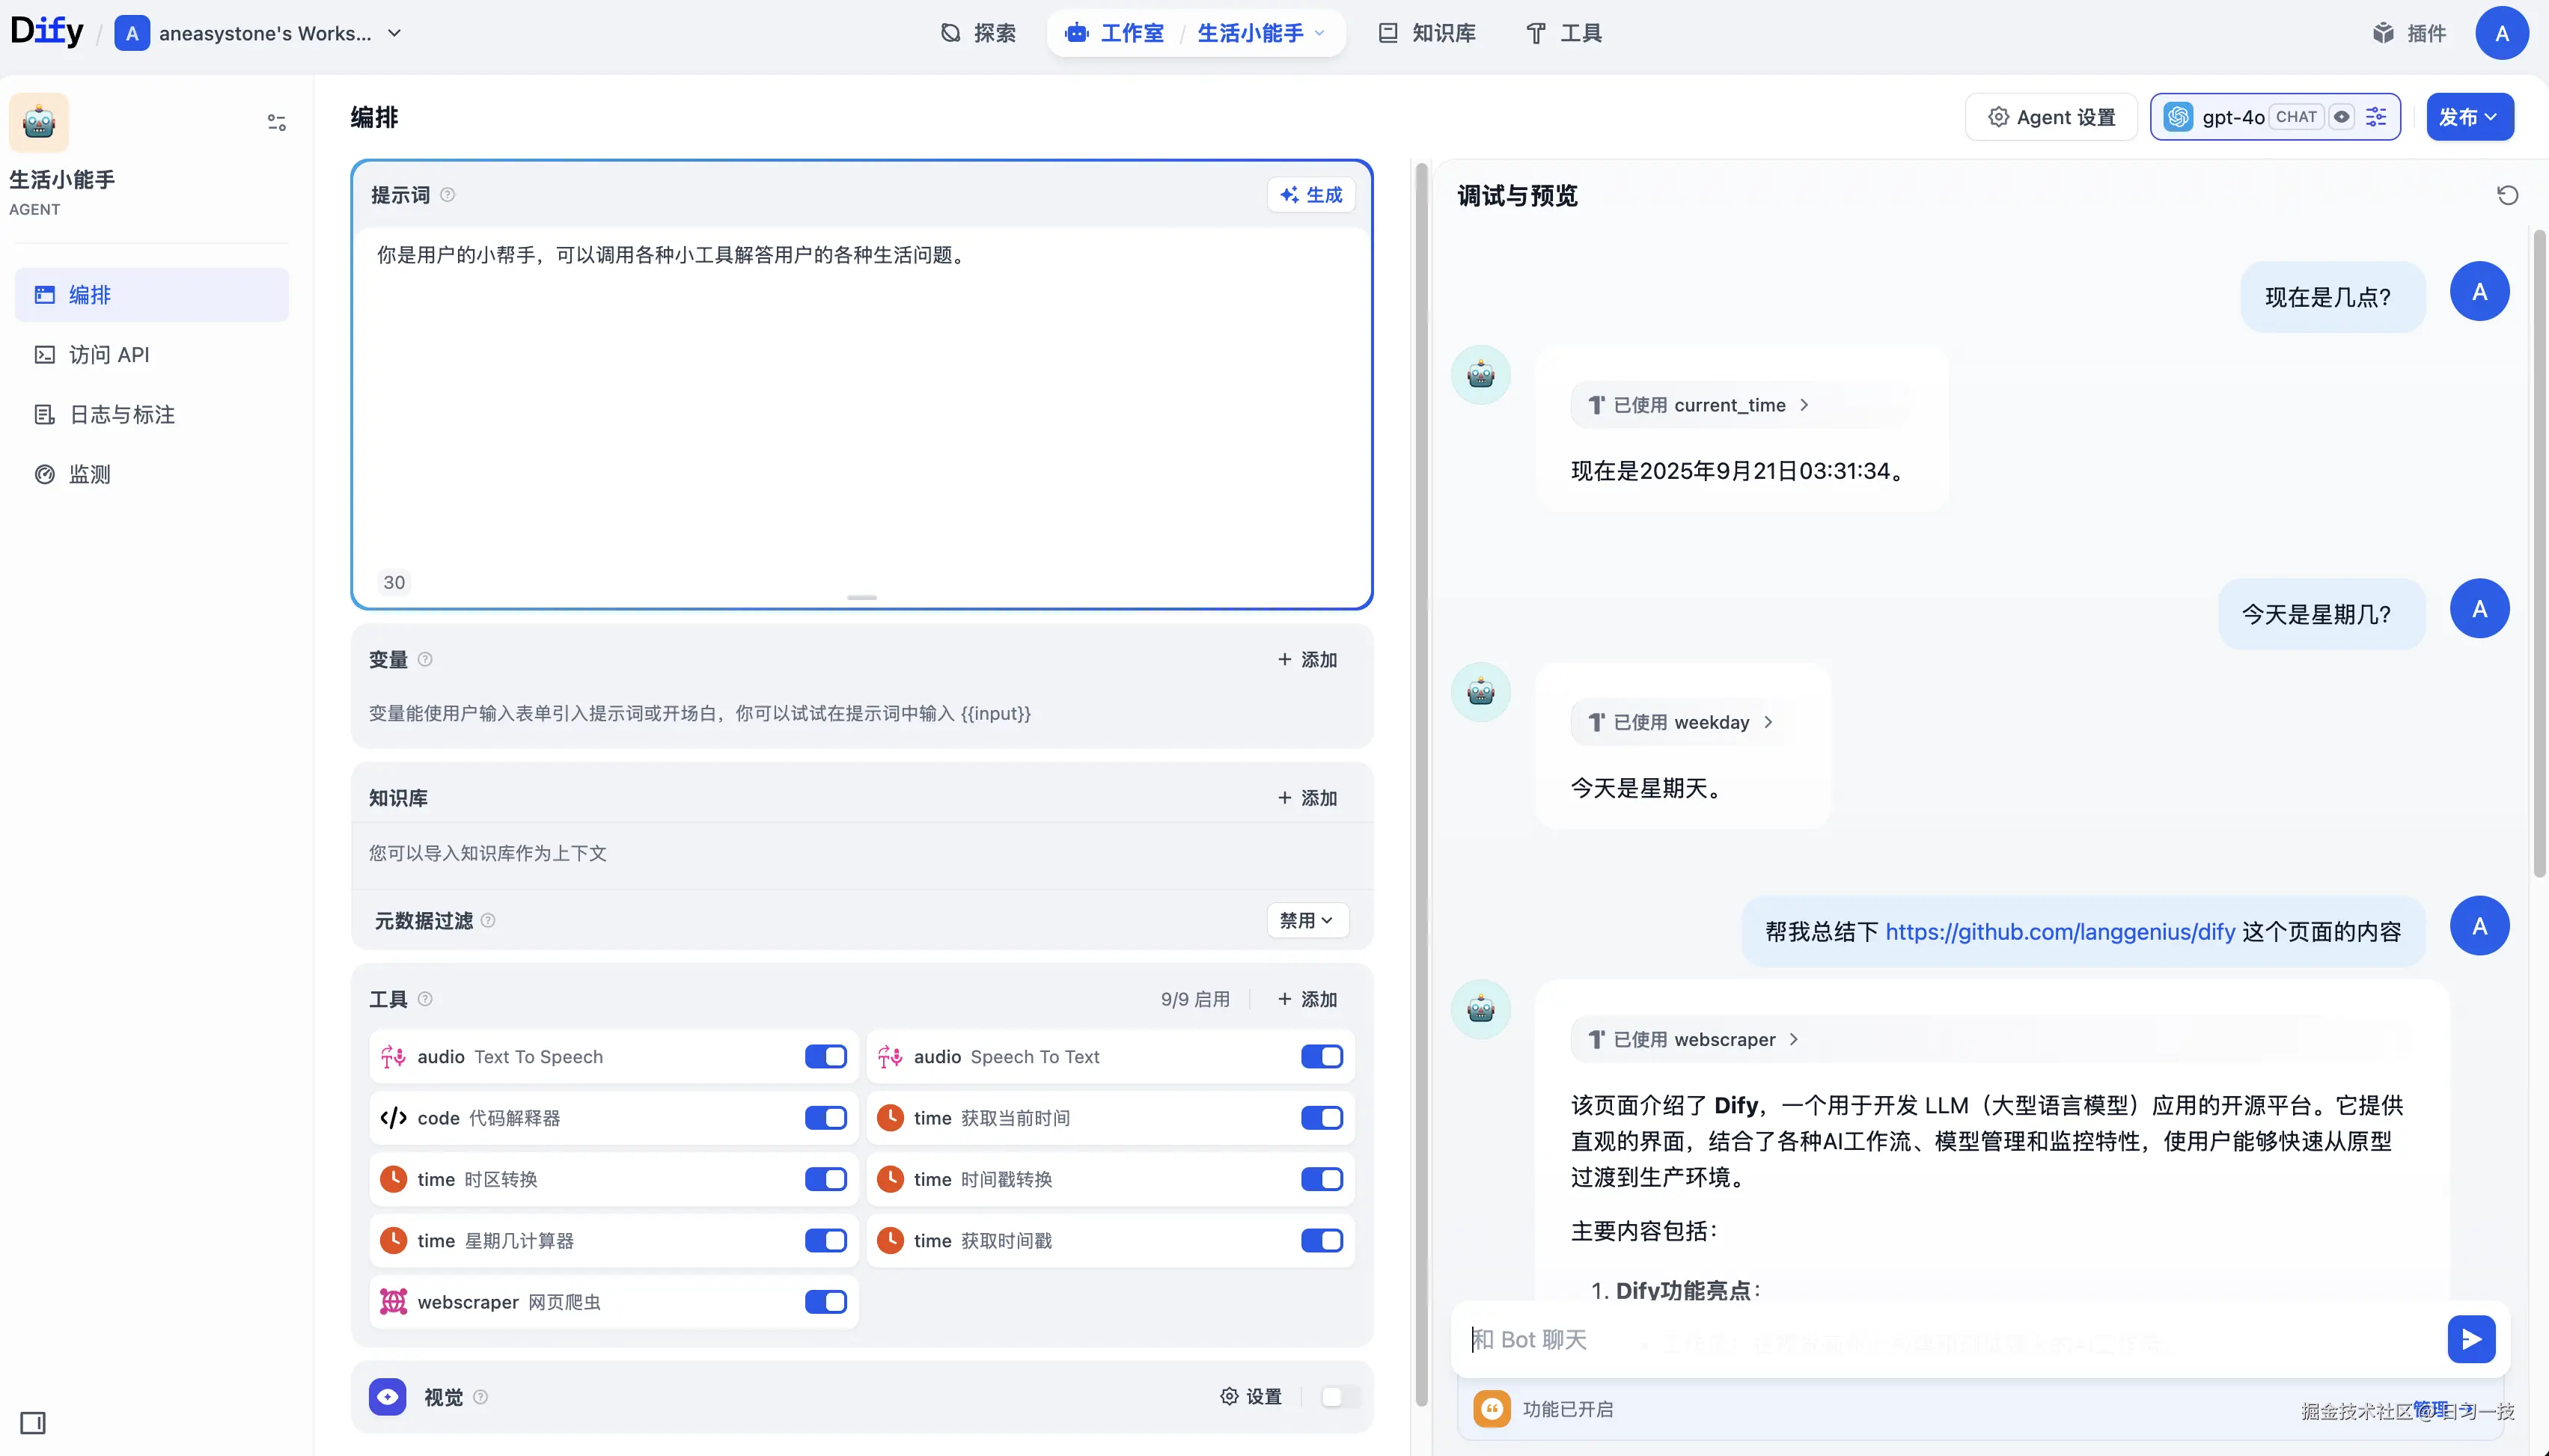
Task: Expand the 已使用 webscraper tool details
Action: 1695,1040
